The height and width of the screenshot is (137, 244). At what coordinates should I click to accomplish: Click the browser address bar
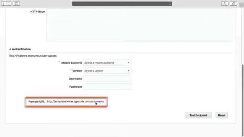coord(122,3)
